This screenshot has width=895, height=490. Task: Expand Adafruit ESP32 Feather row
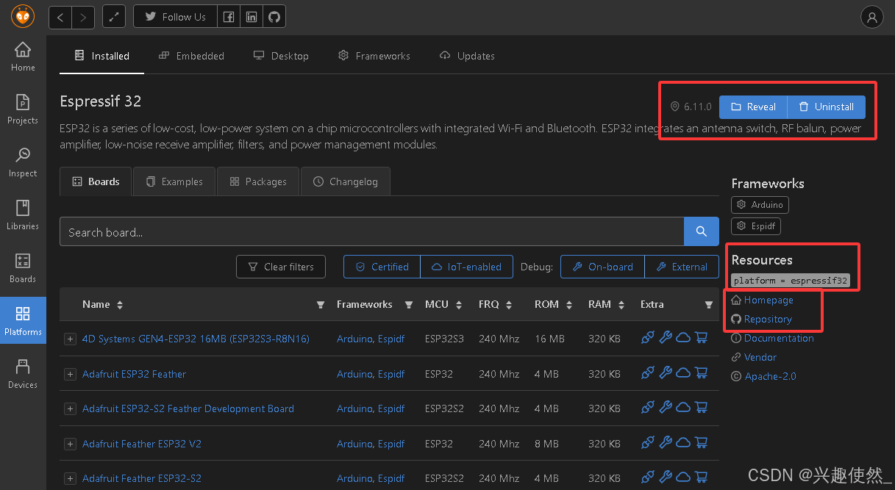[70, 374]
